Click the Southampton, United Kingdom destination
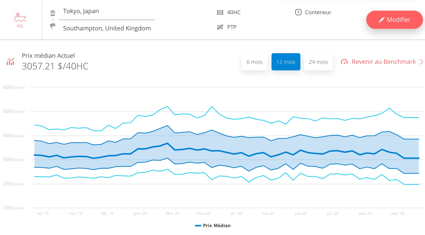425x235 pixels. (107, 28)
